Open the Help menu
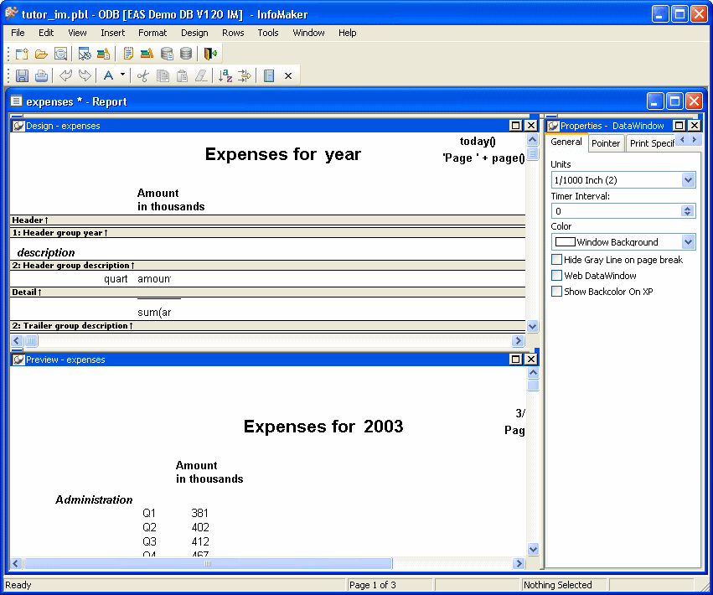713x595 pixels. pos(347,33)
